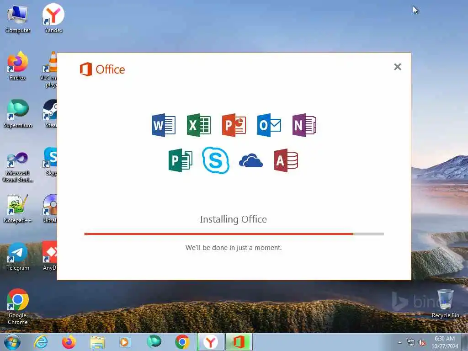Click the Excel icon in the Office installer

tap(198, 125)
